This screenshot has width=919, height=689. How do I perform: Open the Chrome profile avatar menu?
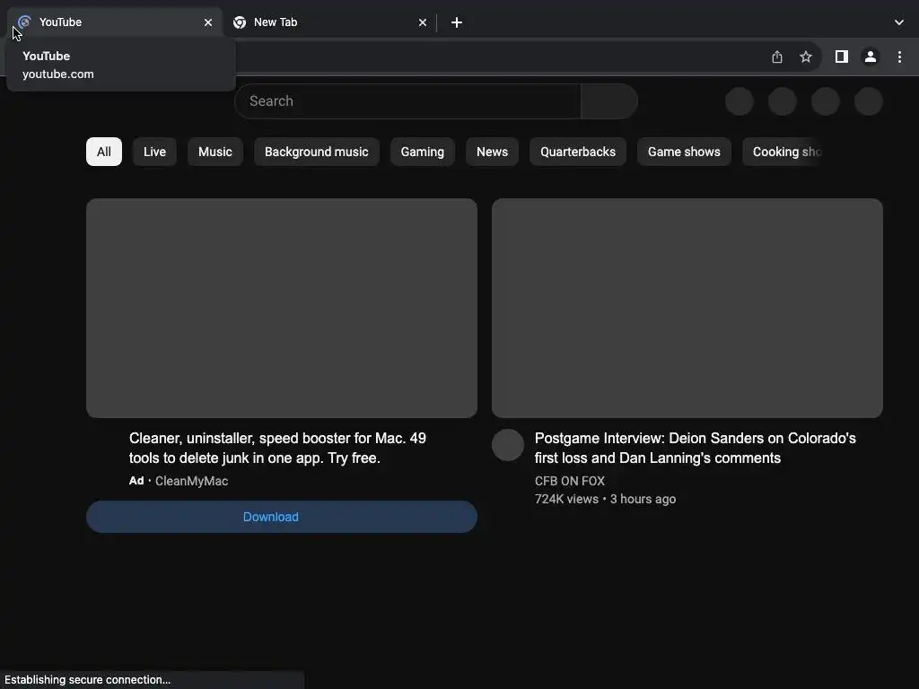871,57
